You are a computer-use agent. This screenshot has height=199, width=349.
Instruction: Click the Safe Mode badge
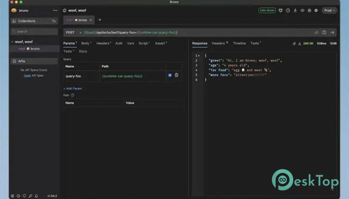pyautogui.click(x=267, y=10)
